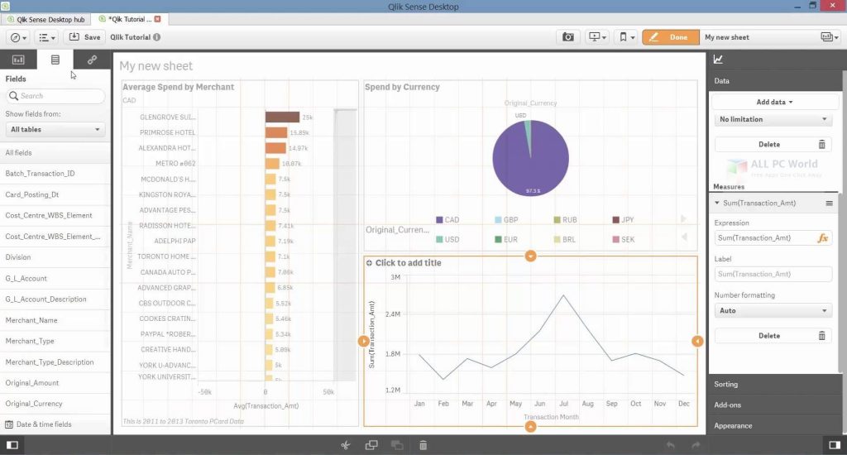
Task: Next legend page arrow in pie chart
Action: click(x=684, y=219)
